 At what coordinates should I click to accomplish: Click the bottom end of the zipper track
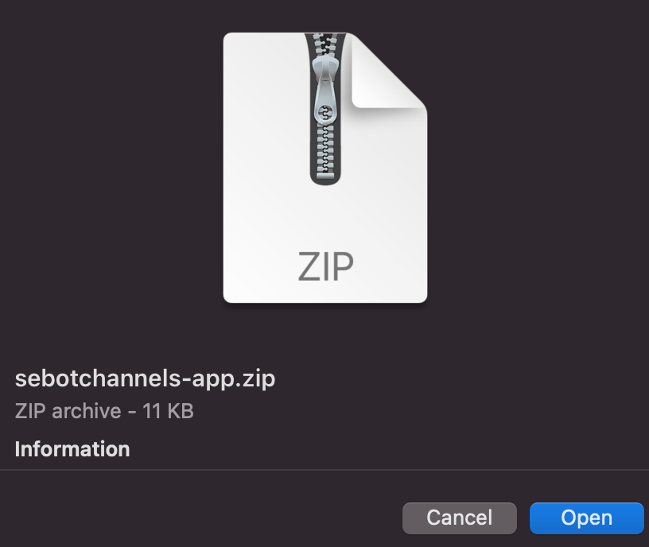coord(325,178)
